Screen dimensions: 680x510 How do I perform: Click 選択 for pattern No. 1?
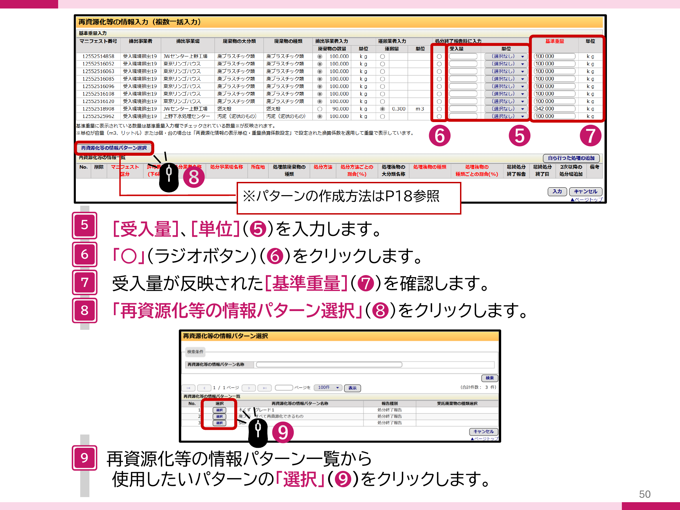point(219,410)
